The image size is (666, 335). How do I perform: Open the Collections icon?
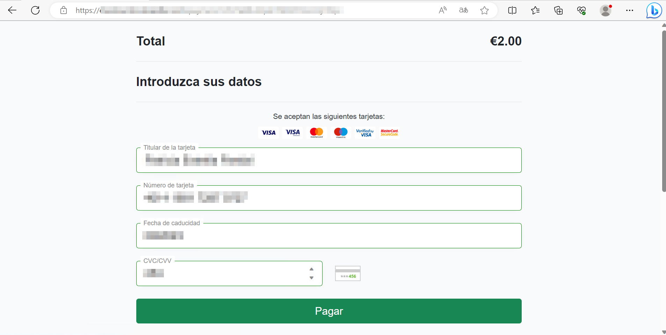point(558,10)
